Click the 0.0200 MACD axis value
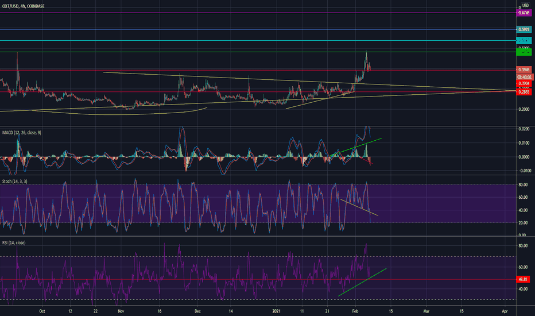535x316 pixels. [x=524, y=129]
